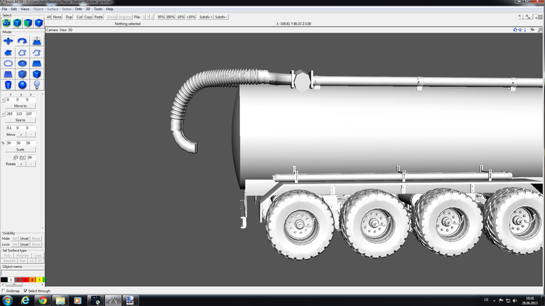This screenshot has height=306, width=545.
Task: Choose the Cylinder primitive tool
Action: point(8,84)
